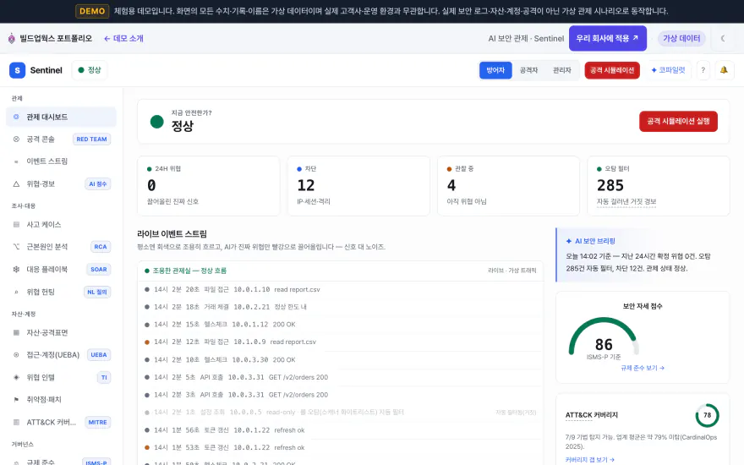Click the AI 점수 badge
The width and height of the screenshot is (744, 465).
pos(98,183)
